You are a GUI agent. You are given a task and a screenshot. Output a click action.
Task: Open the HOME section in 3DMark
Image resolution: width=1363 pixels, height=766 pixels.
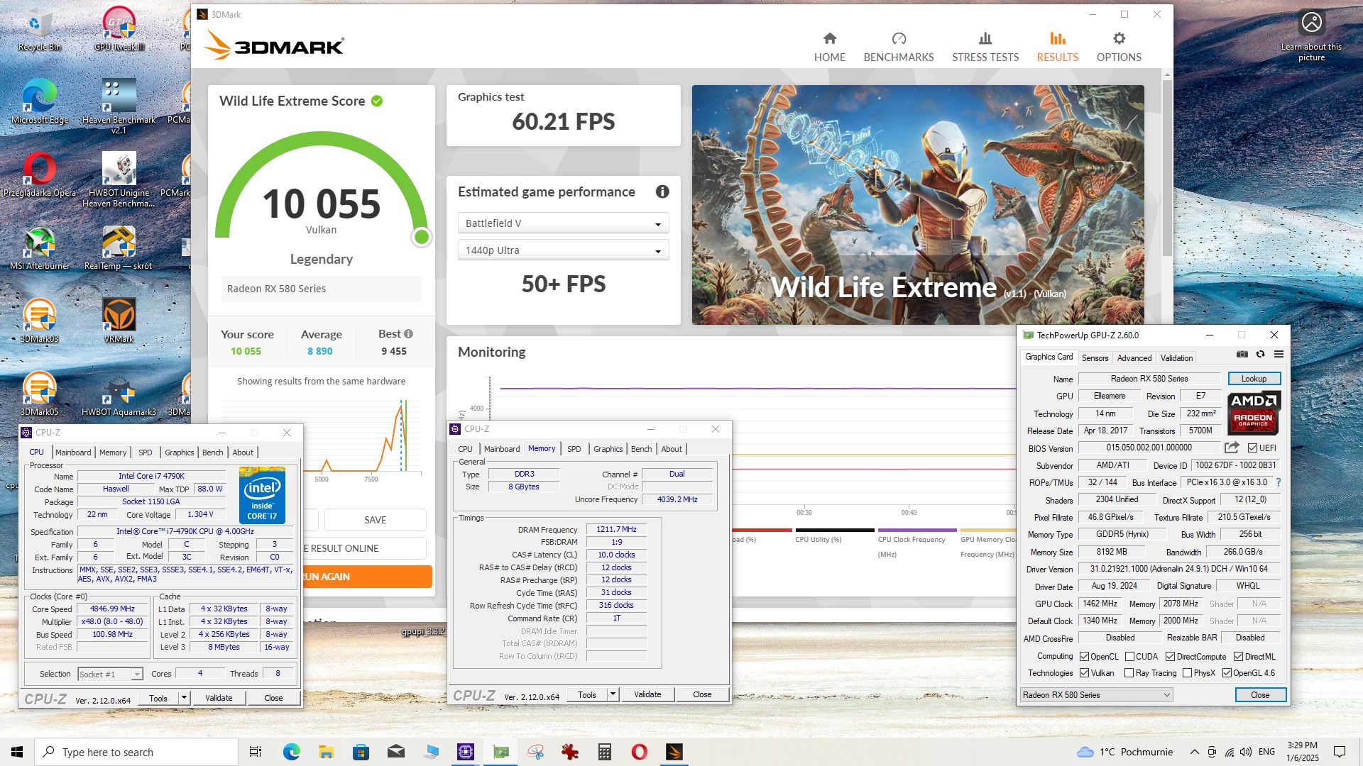tap(829, 47)
